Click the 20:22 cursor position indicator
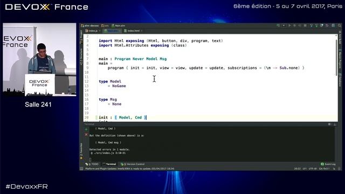345x194 pixels. 297,169
